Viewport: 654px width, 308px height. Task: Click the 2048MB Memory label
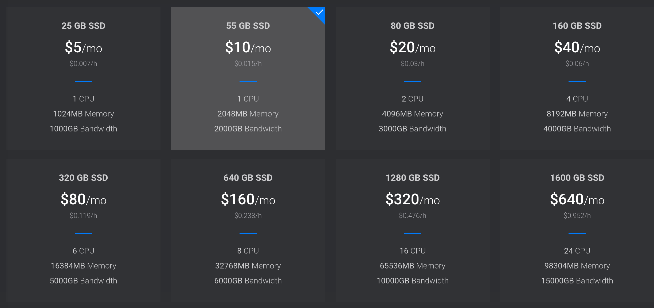[248, 114]
